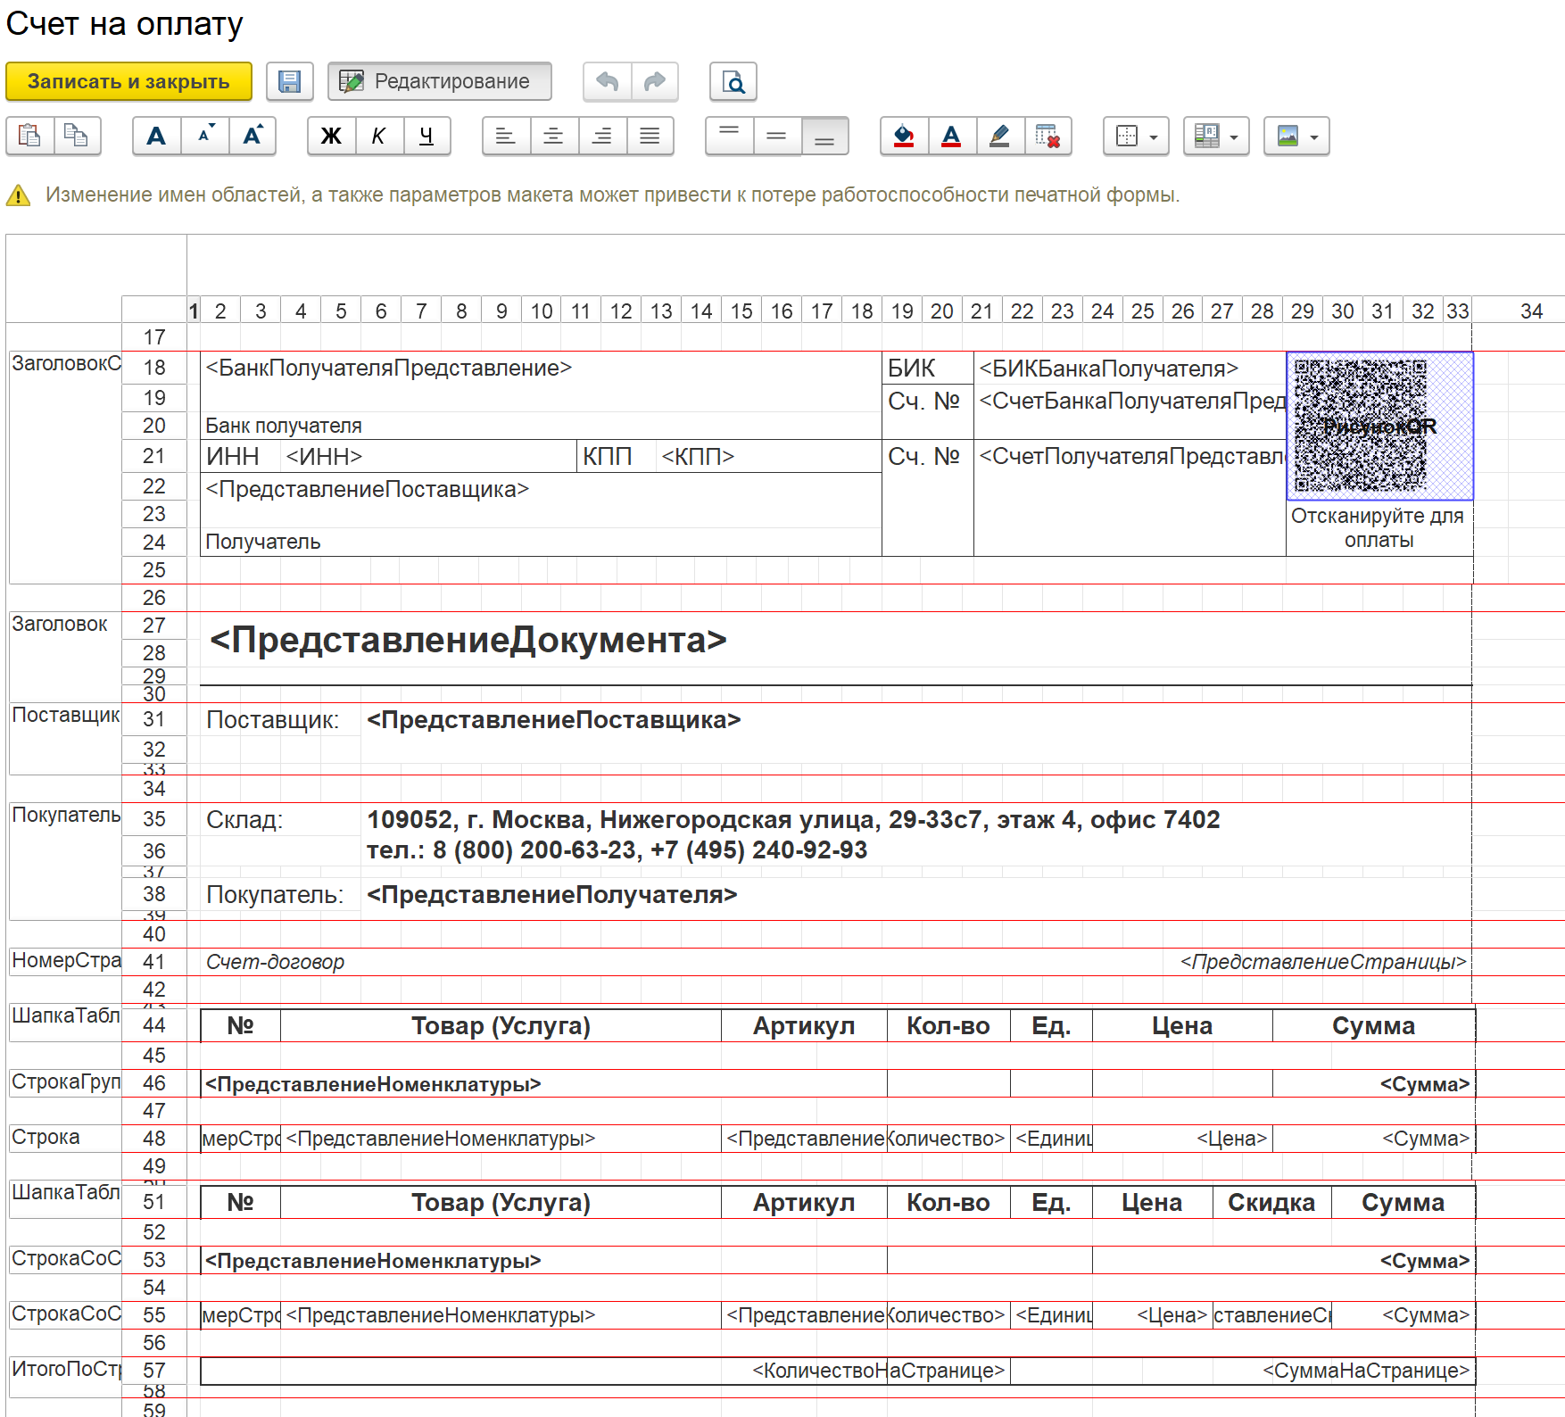
Task: Select the <ПредставлениеДокумента> cell
Action: [x=468, y=641]
